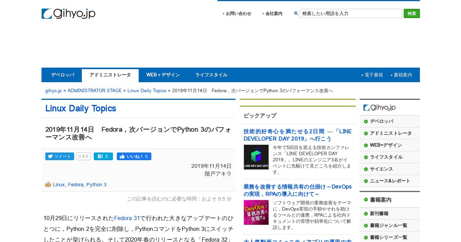Open LINE DEVELOPER DAY 2019 pickup headline
This screenshot has height=242, width=461.
pos(297,135)
